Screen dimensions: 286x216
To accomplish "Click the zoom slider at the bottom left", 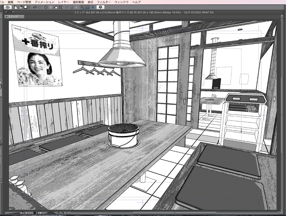I will pos(13,213).
